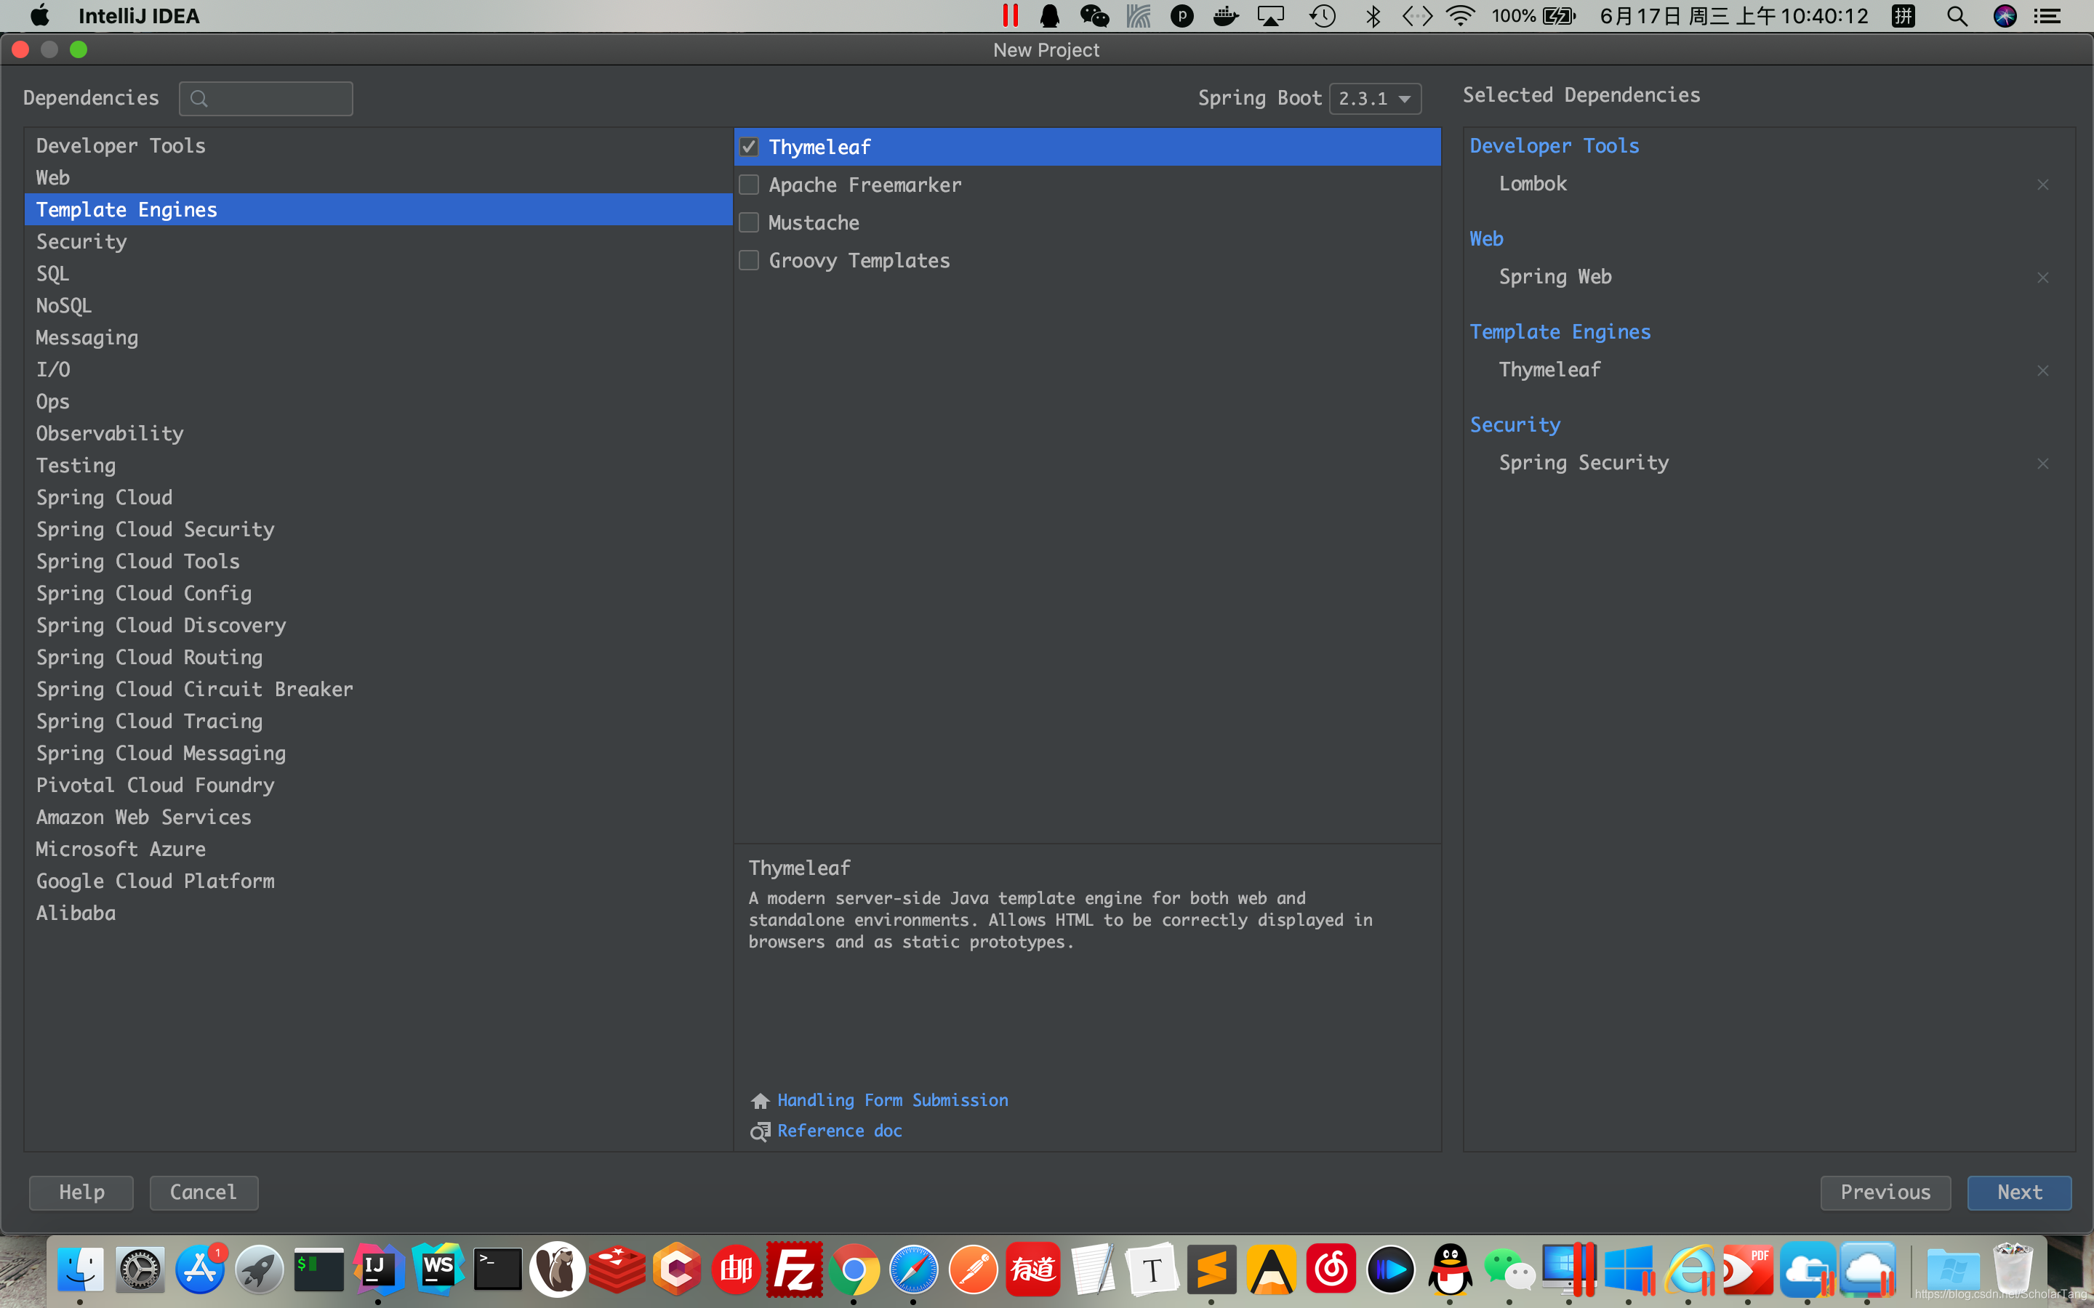Open QQ penguin app from the dock
Screen dimensions: 2094x1308
(1451, 1269)
